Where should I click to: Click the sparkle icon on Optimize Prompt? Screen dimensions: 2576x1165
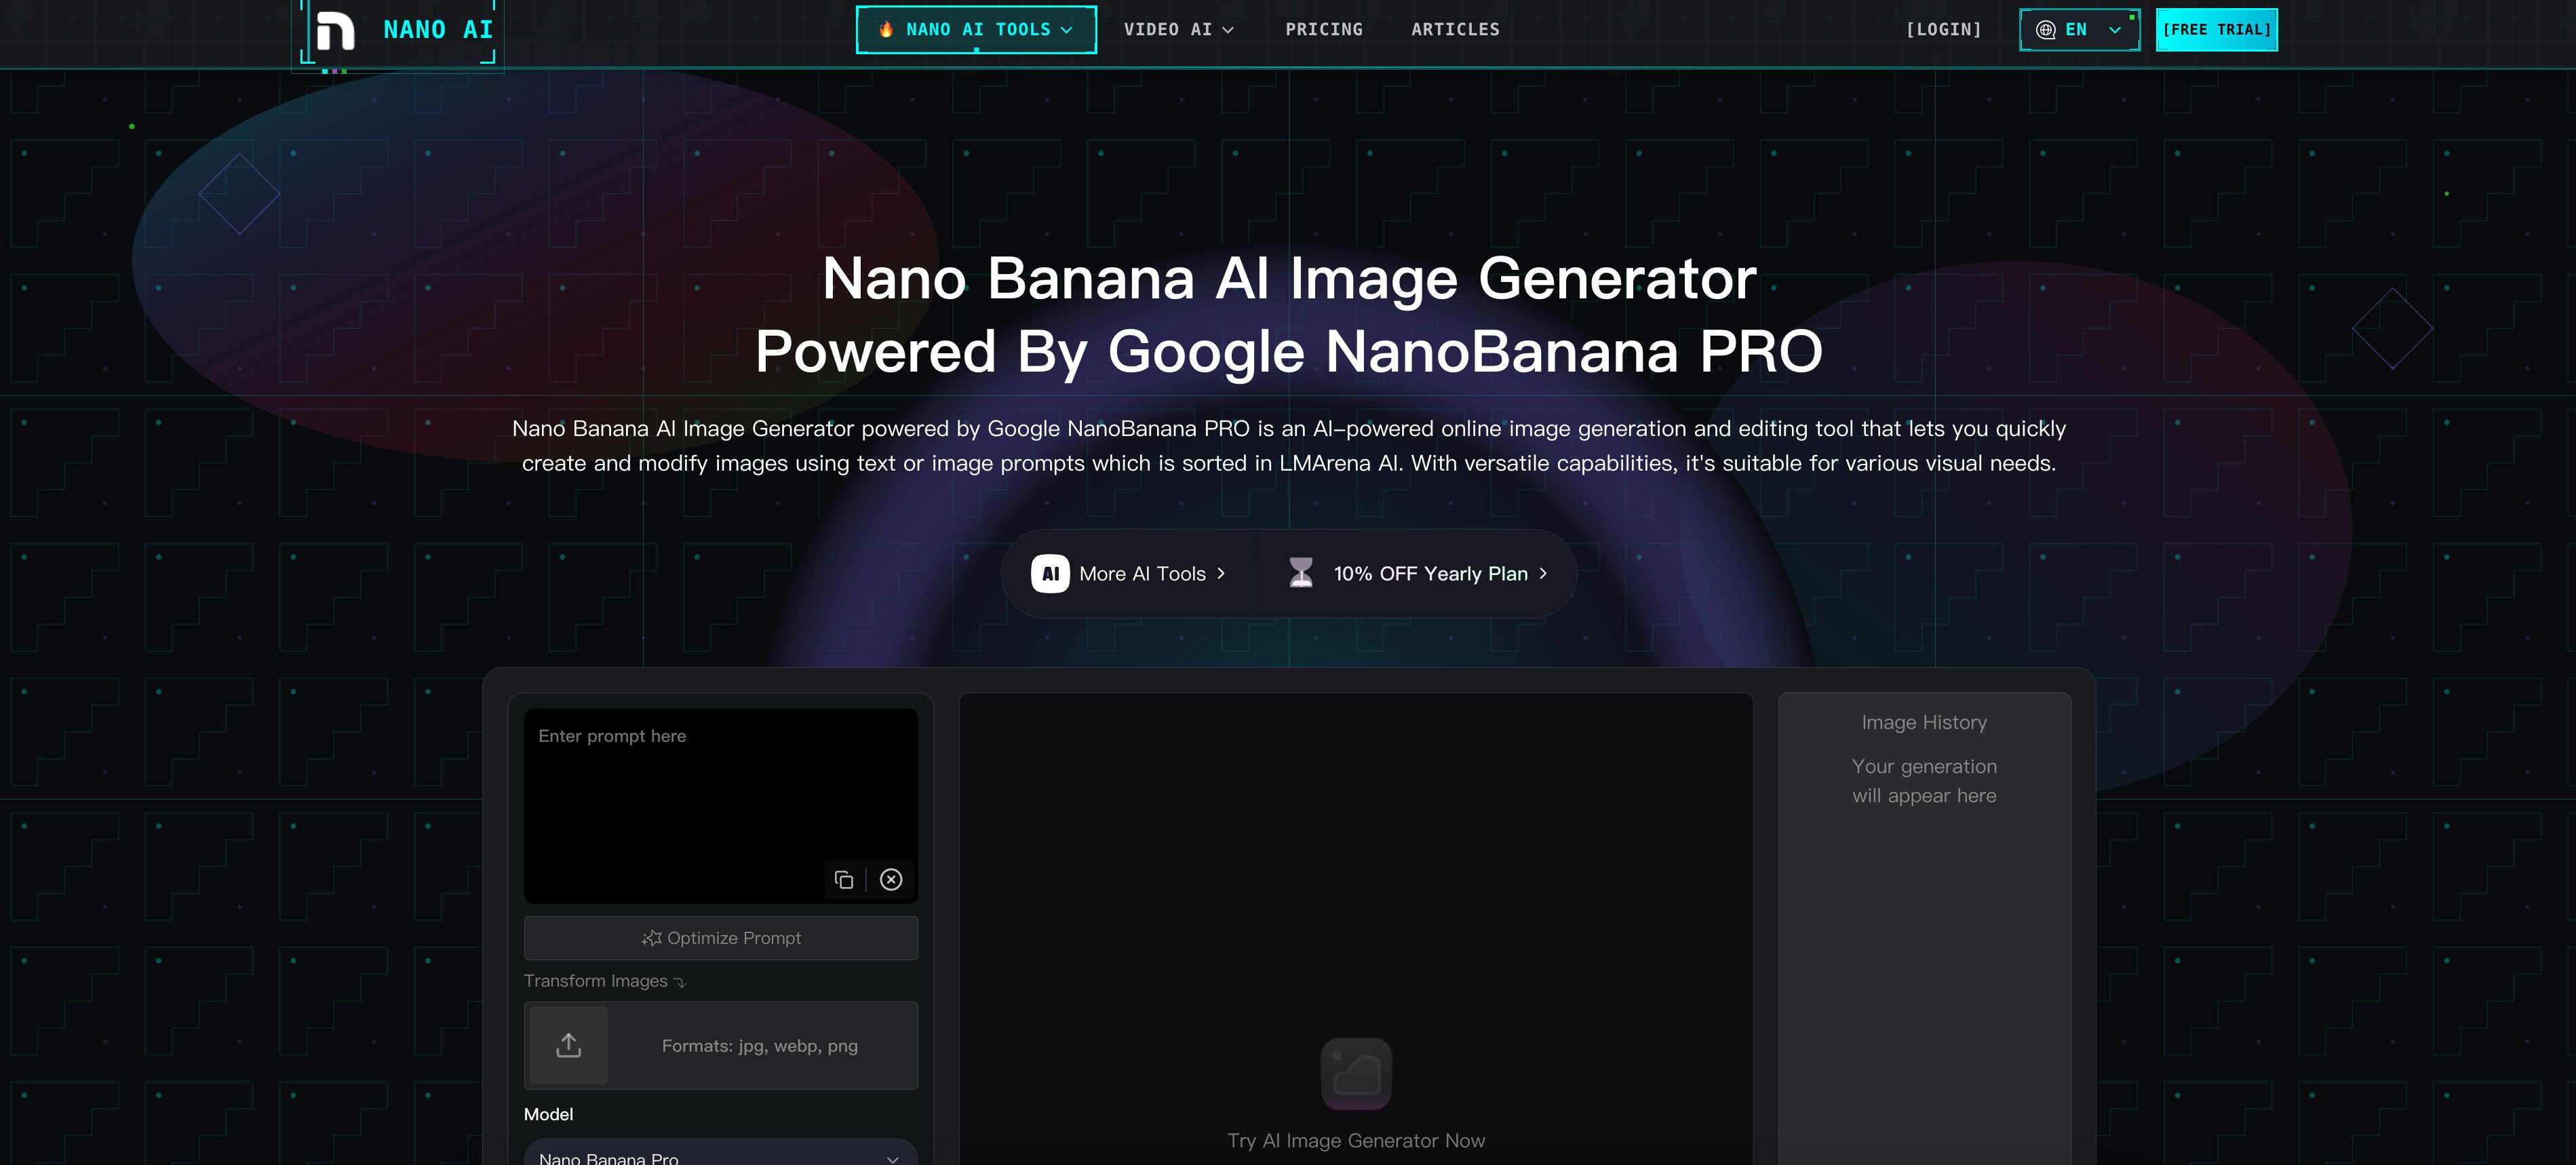[652, 938]
